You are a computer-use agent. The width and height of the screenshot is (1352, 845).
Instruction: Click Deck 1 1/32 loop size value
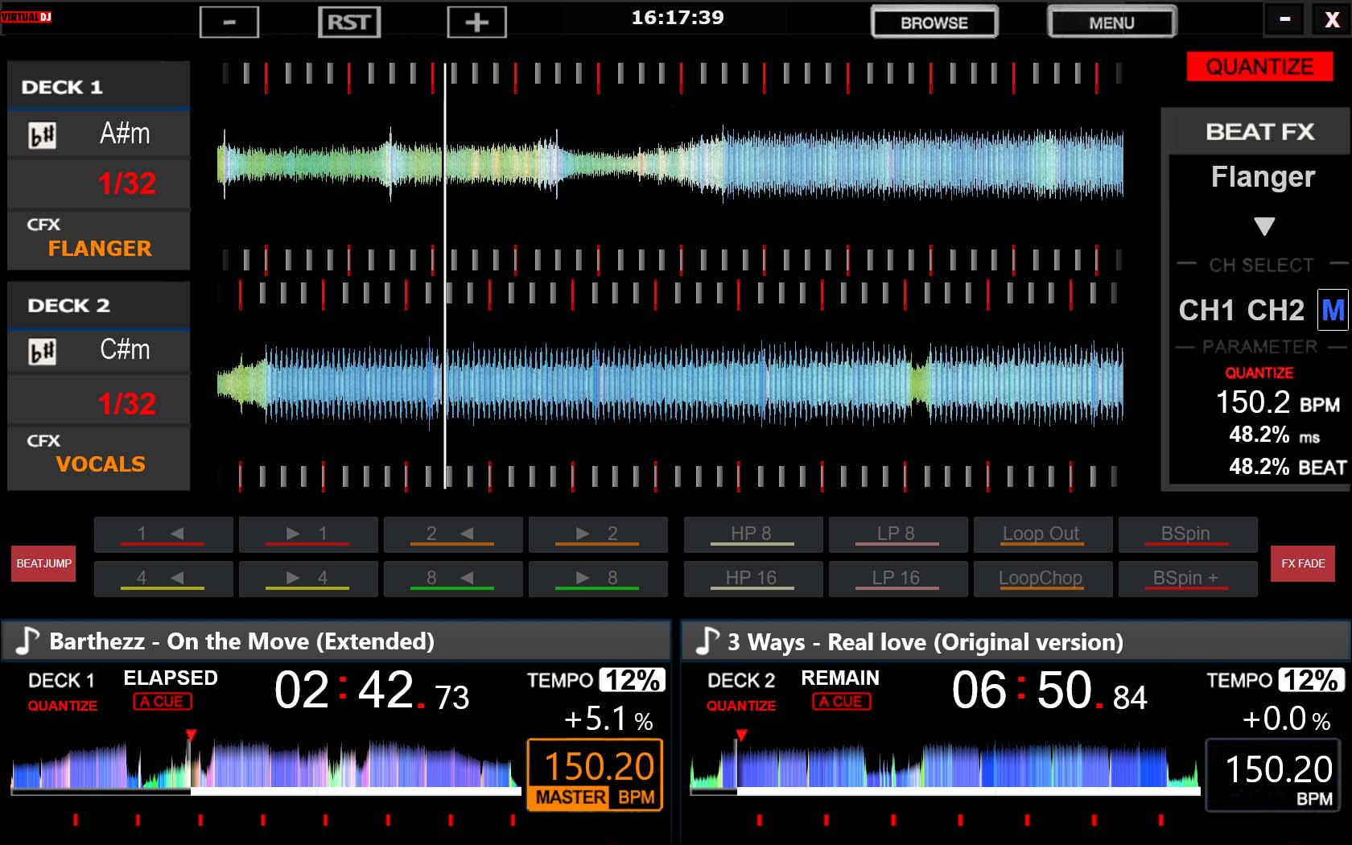point(126,183)
